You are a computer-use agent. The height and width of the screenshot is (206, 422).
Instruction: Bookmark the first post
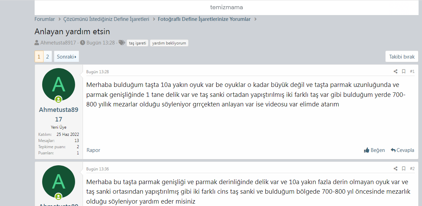403,71
